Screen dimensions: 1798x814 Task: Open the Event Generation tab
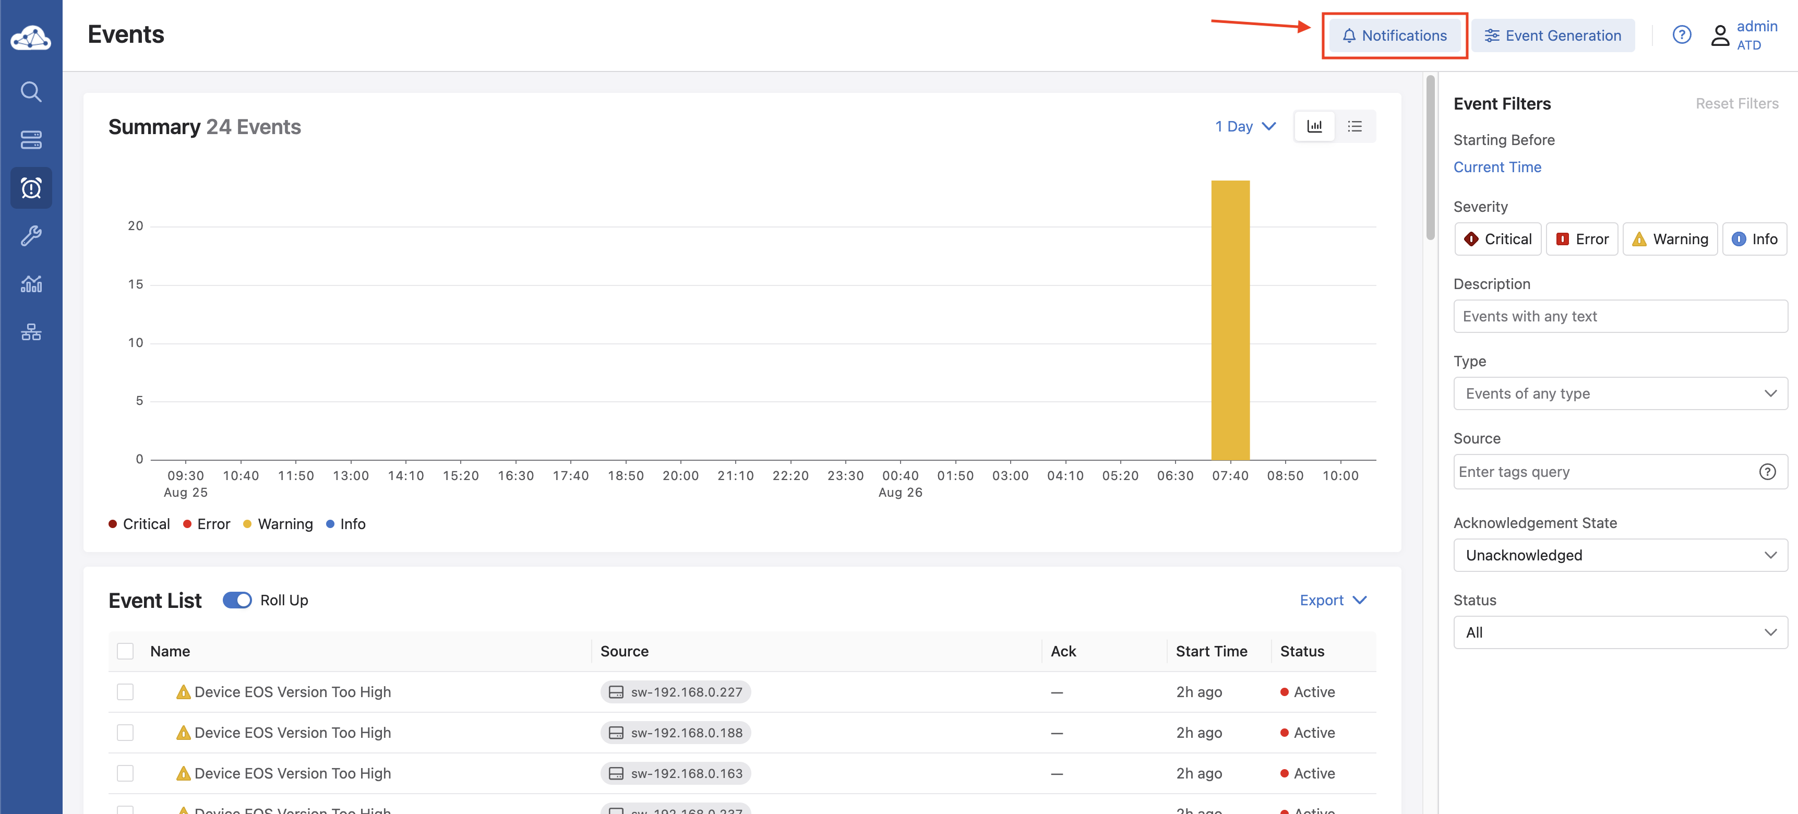click(x=1552, y=35)
